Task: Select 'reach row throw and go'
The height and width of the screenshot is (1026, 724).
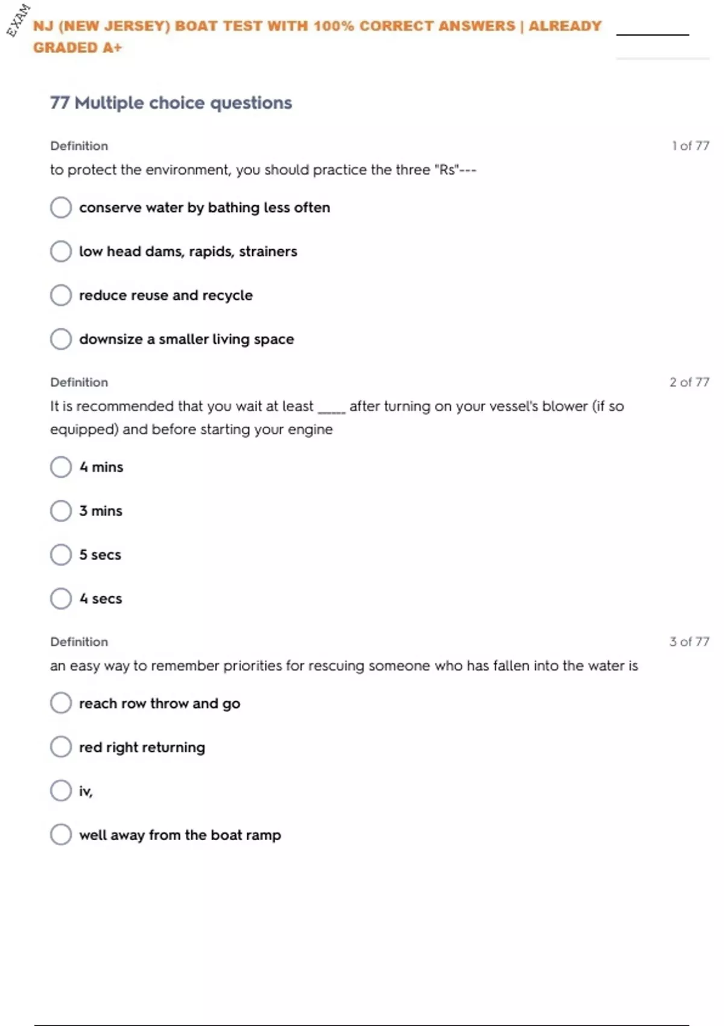Action: [61, 703]
